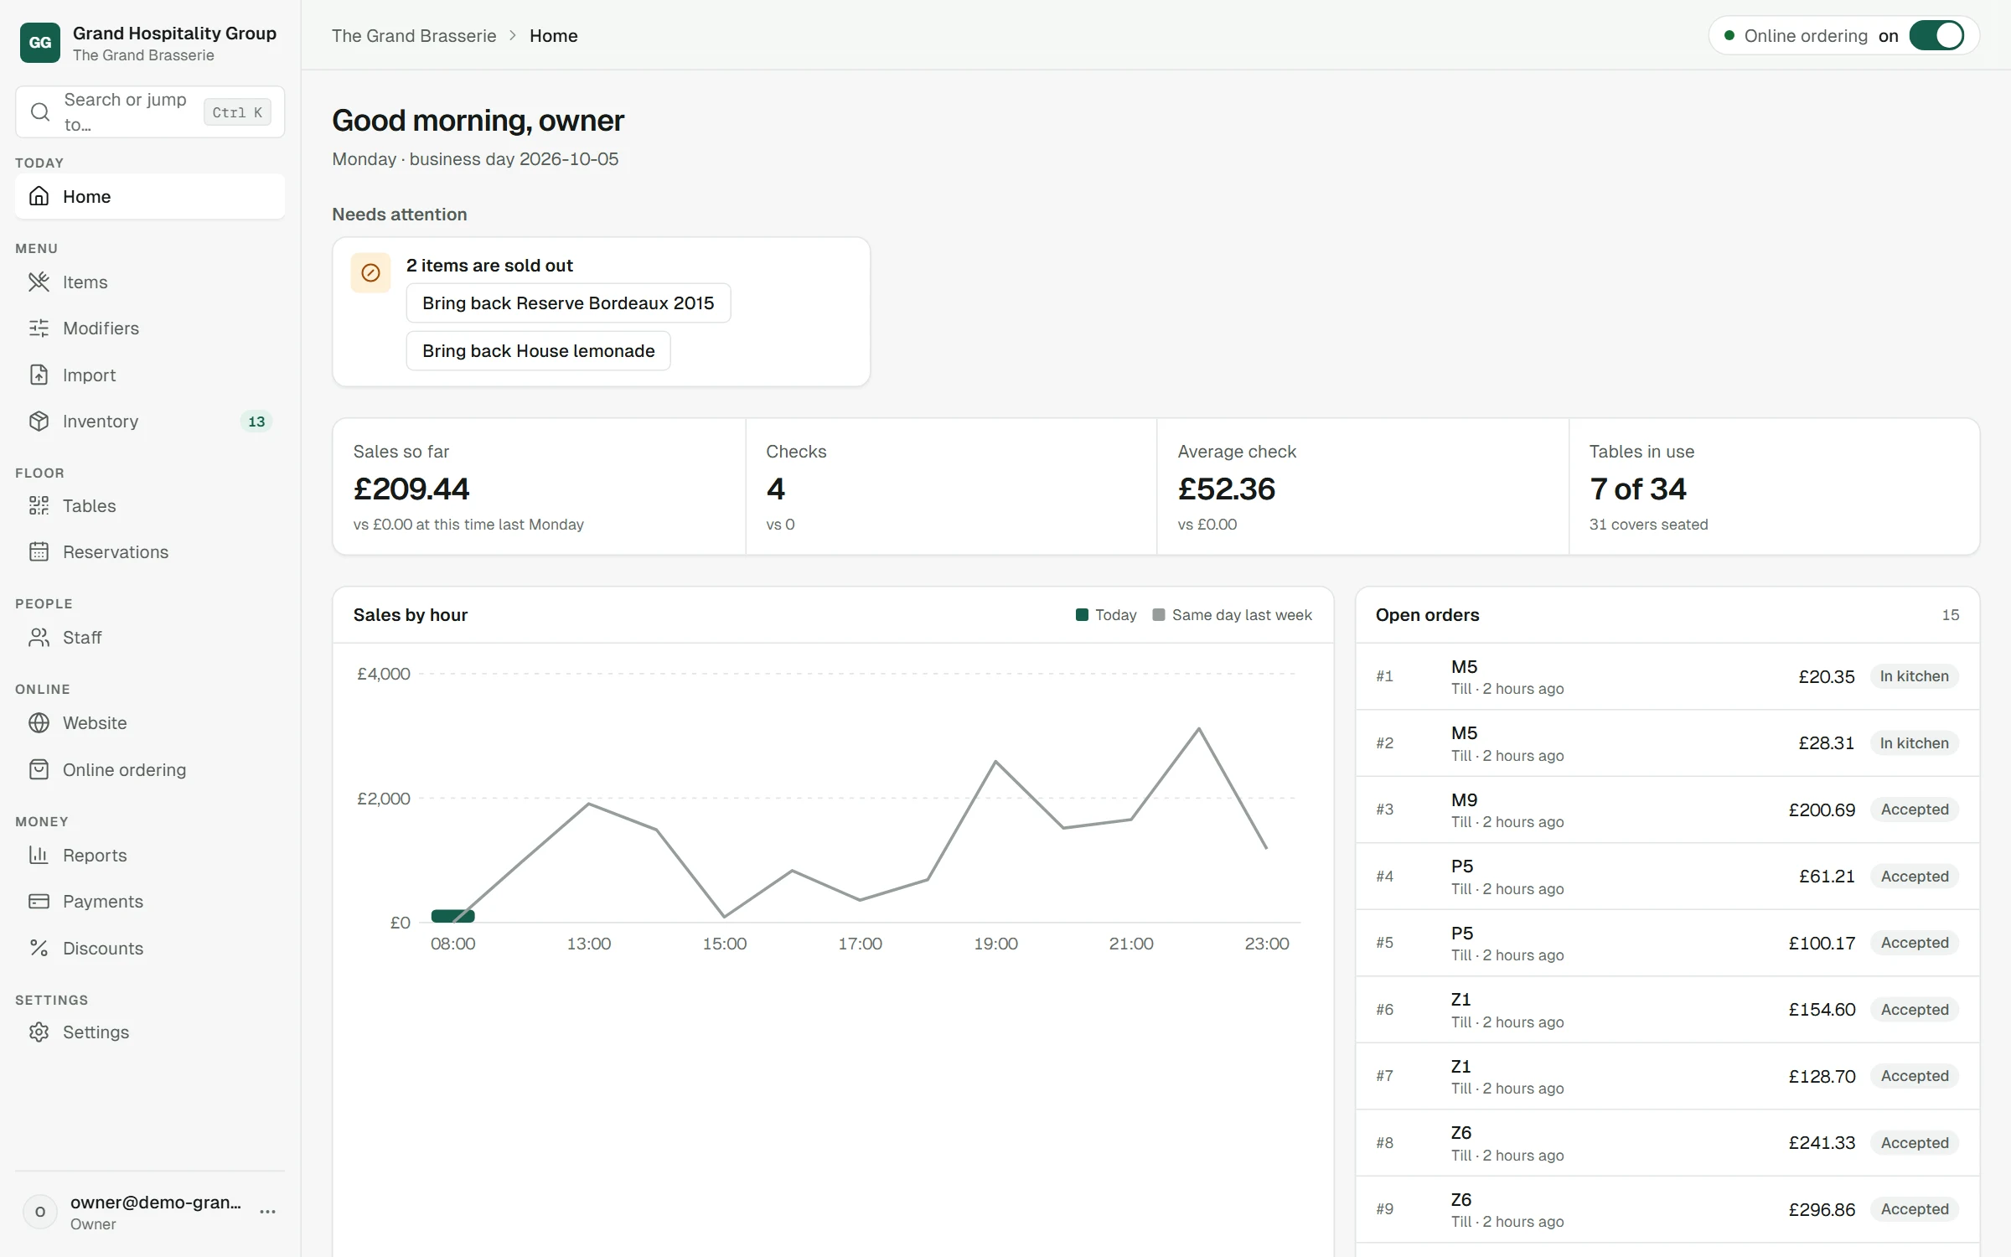The image size is (2011, 1257).
Task: Click the GG organization logo
Action: point(39,43)
